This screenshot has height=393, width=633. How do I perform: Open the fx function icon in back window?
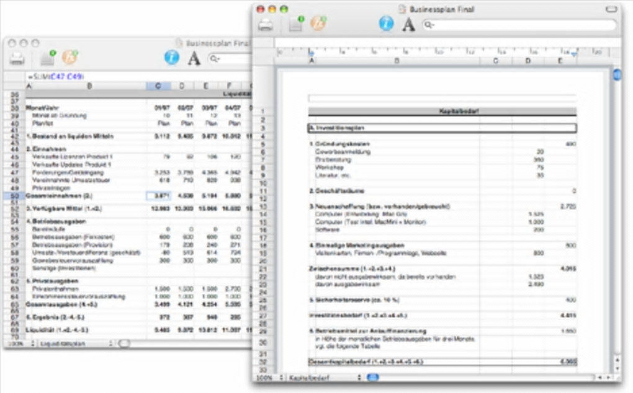70,57
